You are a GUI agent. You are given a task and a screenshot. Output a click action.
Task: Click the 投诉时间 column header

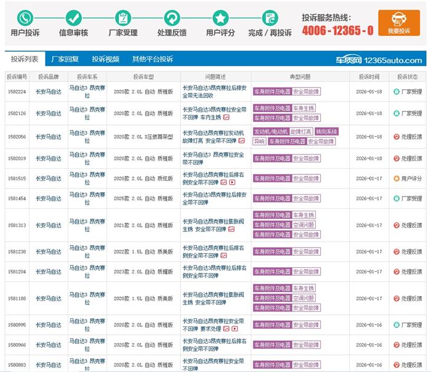tap(369, 77)
